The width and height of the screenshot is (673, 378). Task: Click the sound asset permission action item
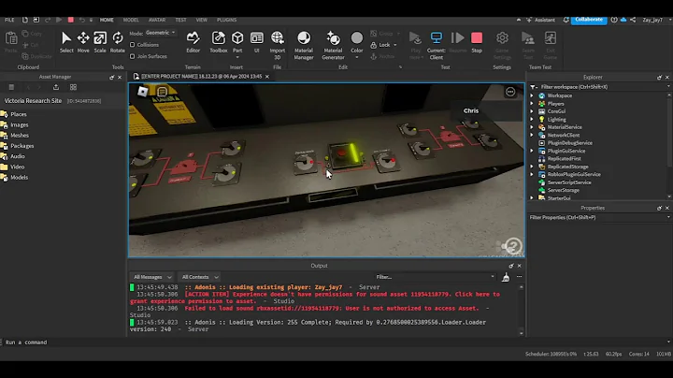[315, 298]
